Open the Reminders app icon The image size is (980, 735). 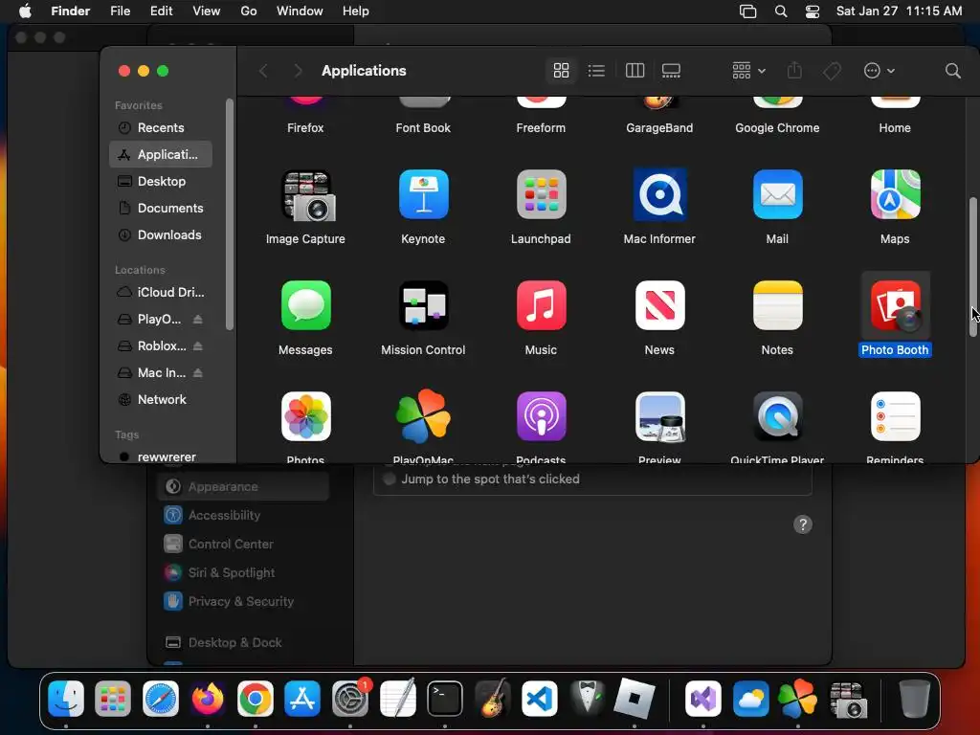click(x=895, y=416)
